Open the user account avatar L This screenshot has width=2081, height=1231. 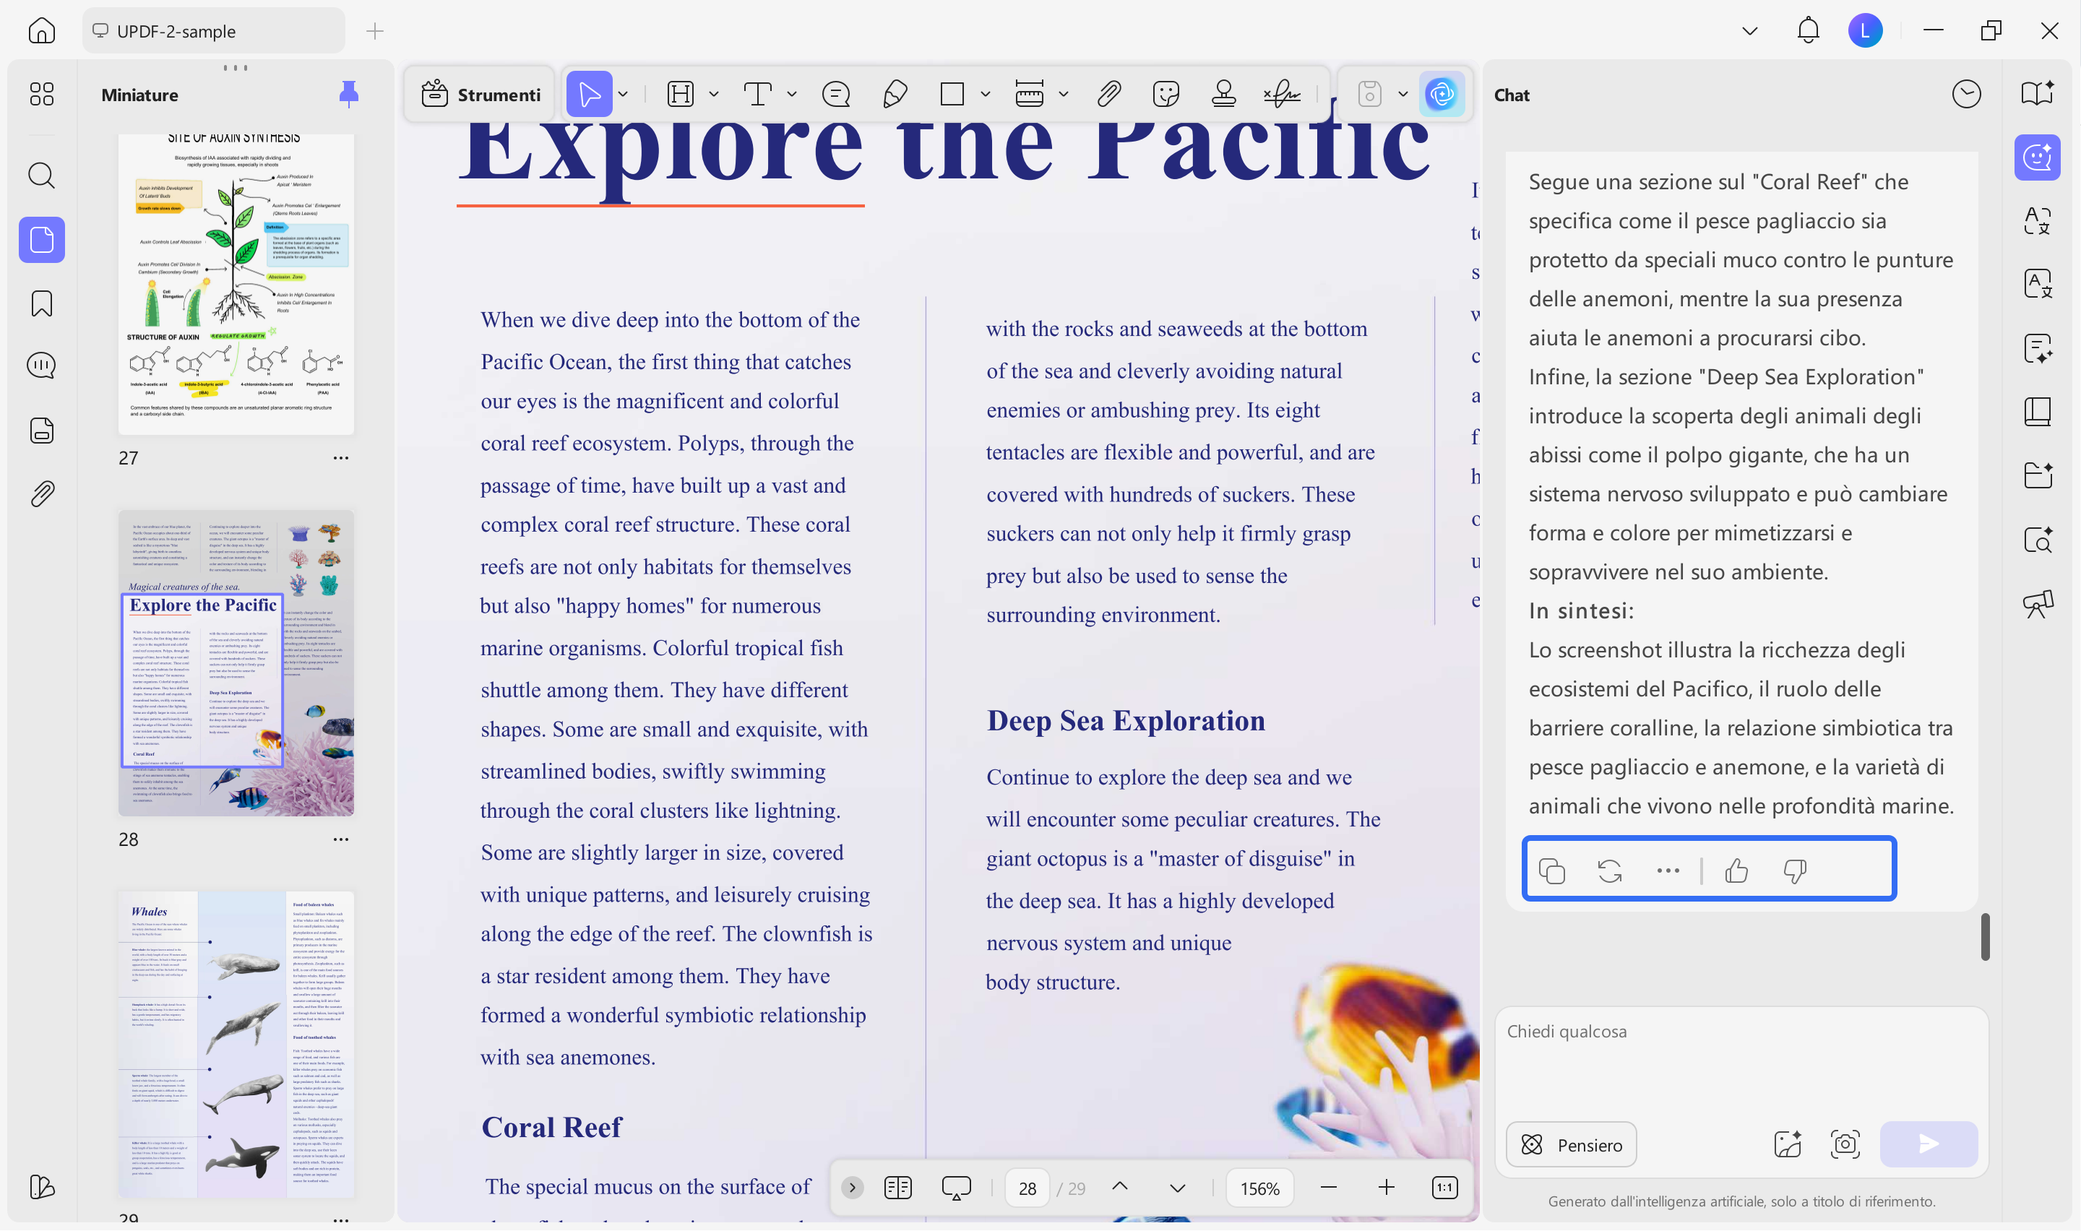click(1866, 30)
